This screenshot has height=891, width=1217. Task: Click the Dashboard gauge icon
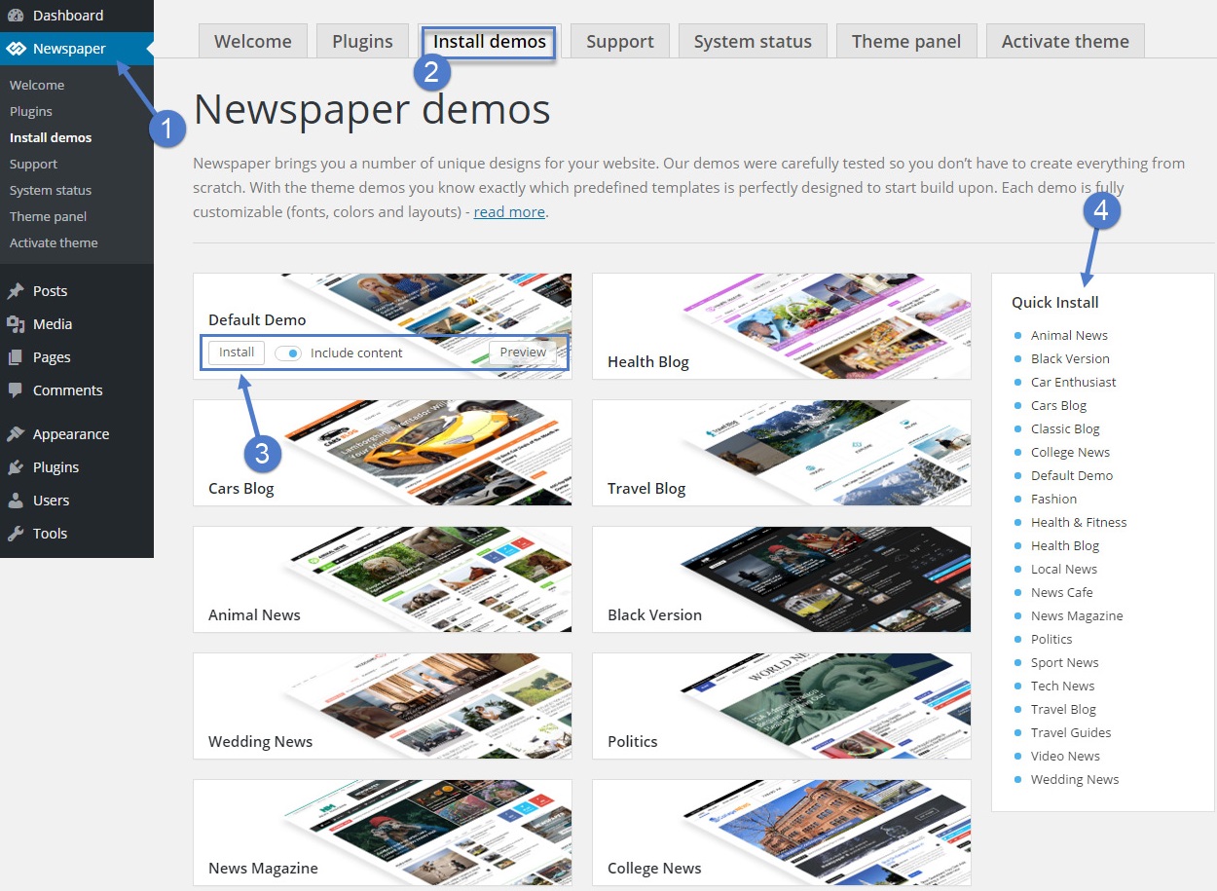pos(16,16)
